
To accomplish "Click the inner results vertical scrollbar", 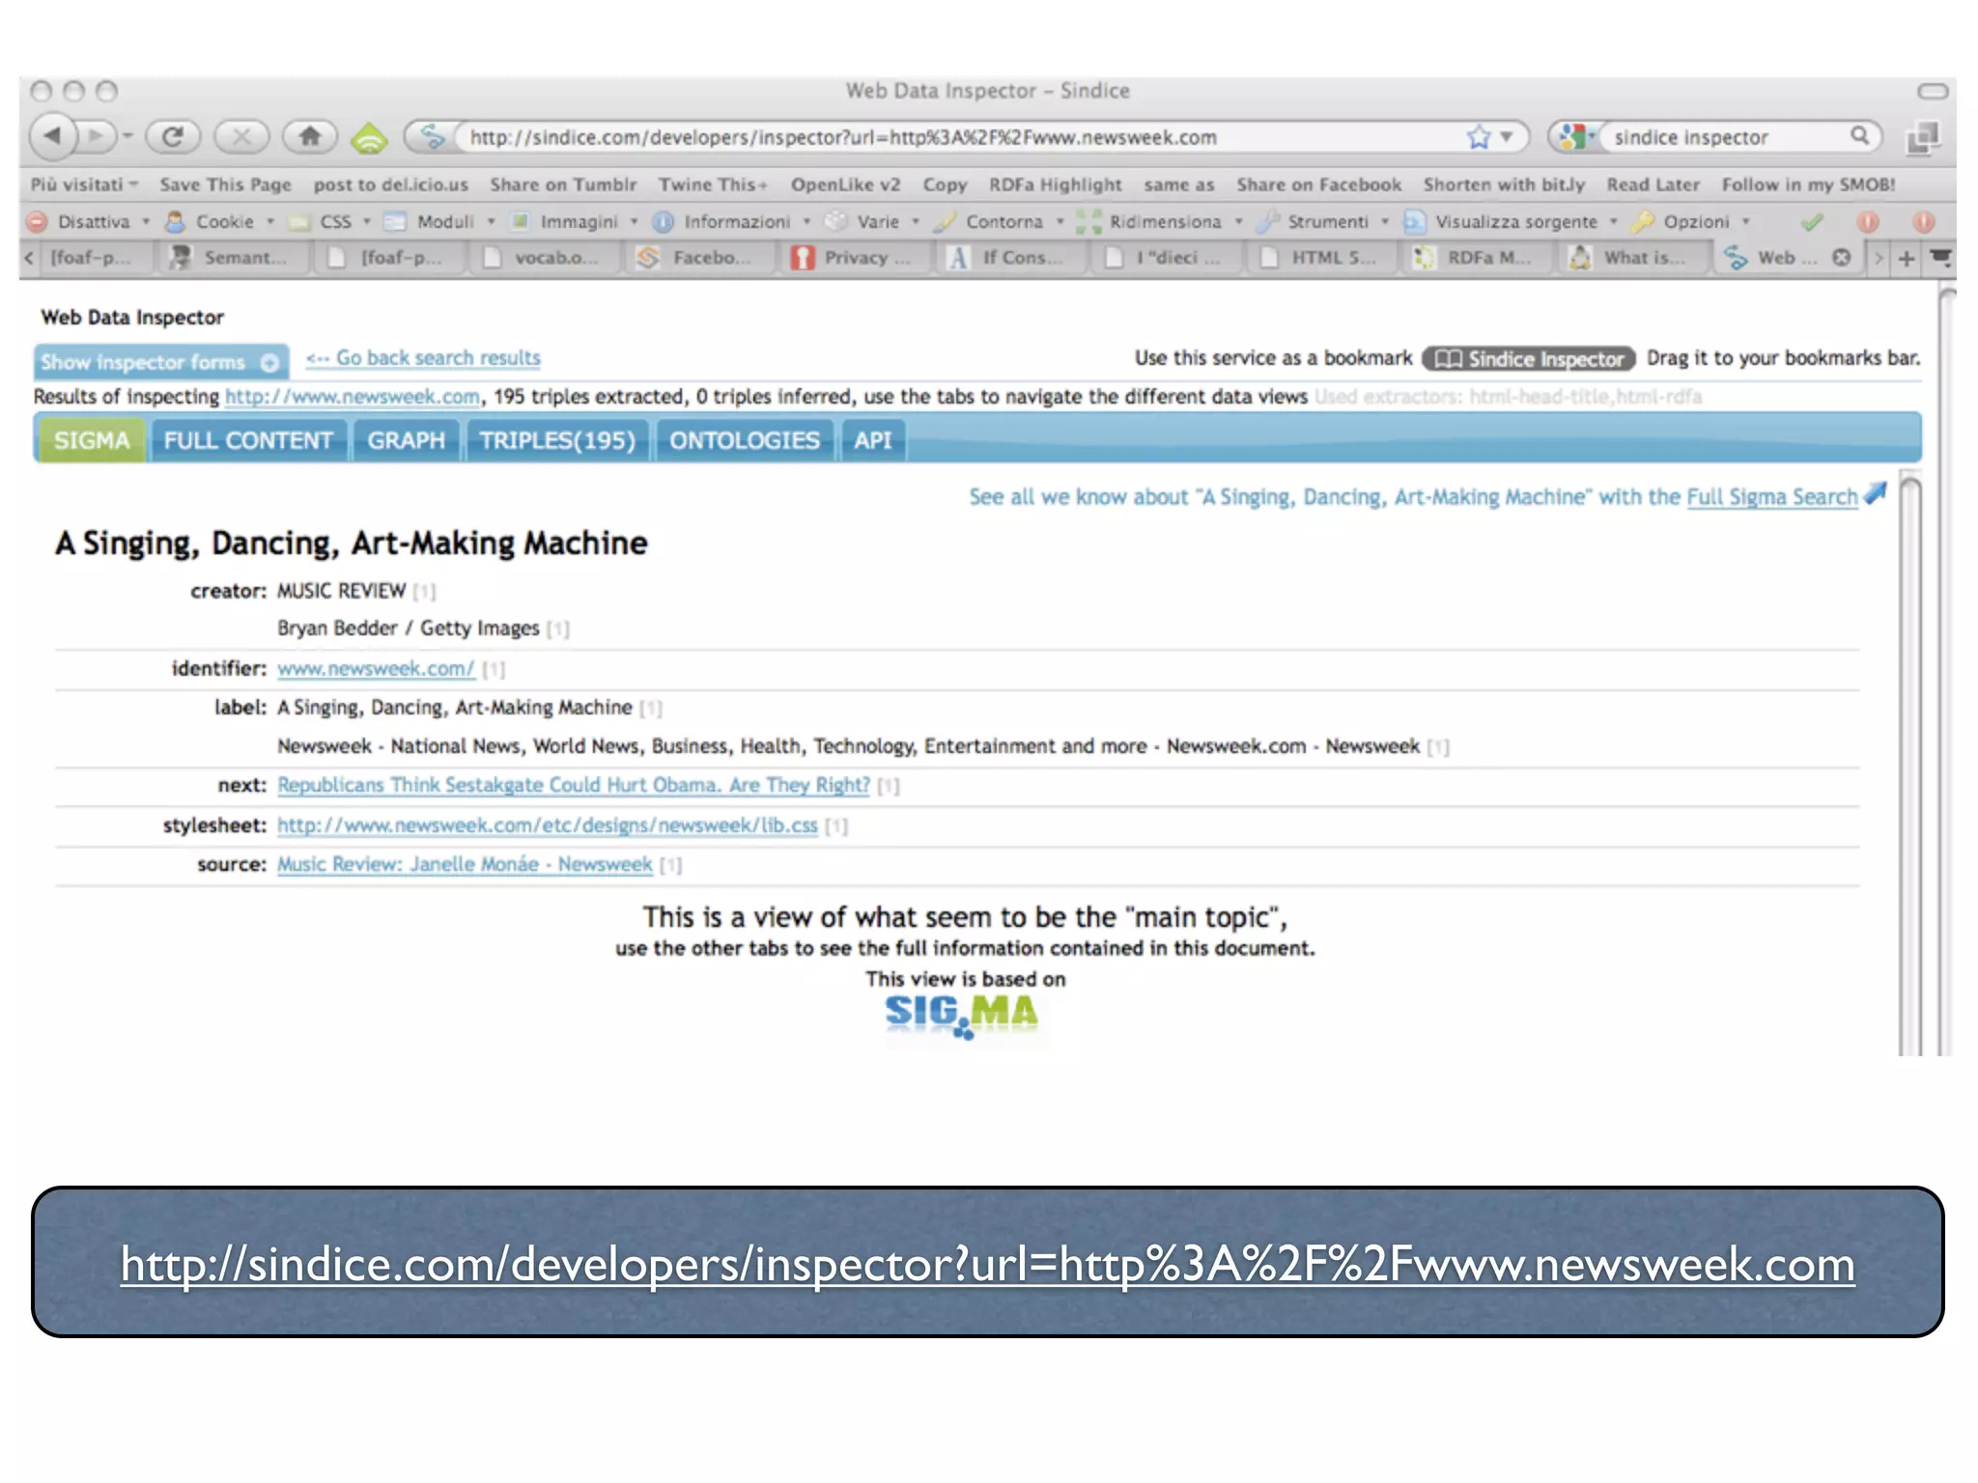I will pyautogui.click(x=1909, y=763).
